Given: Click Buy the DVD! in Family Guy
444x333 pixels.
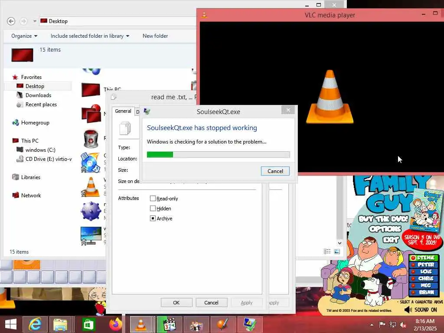Looking at the screenshot, I should (x=383, y=219).
